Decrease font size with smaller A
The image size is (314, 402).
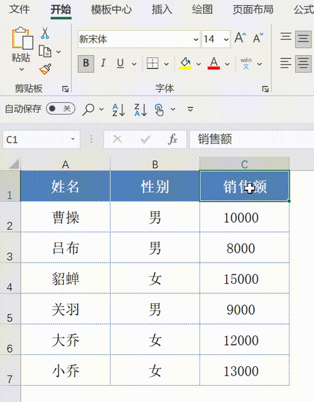[258, 38]
